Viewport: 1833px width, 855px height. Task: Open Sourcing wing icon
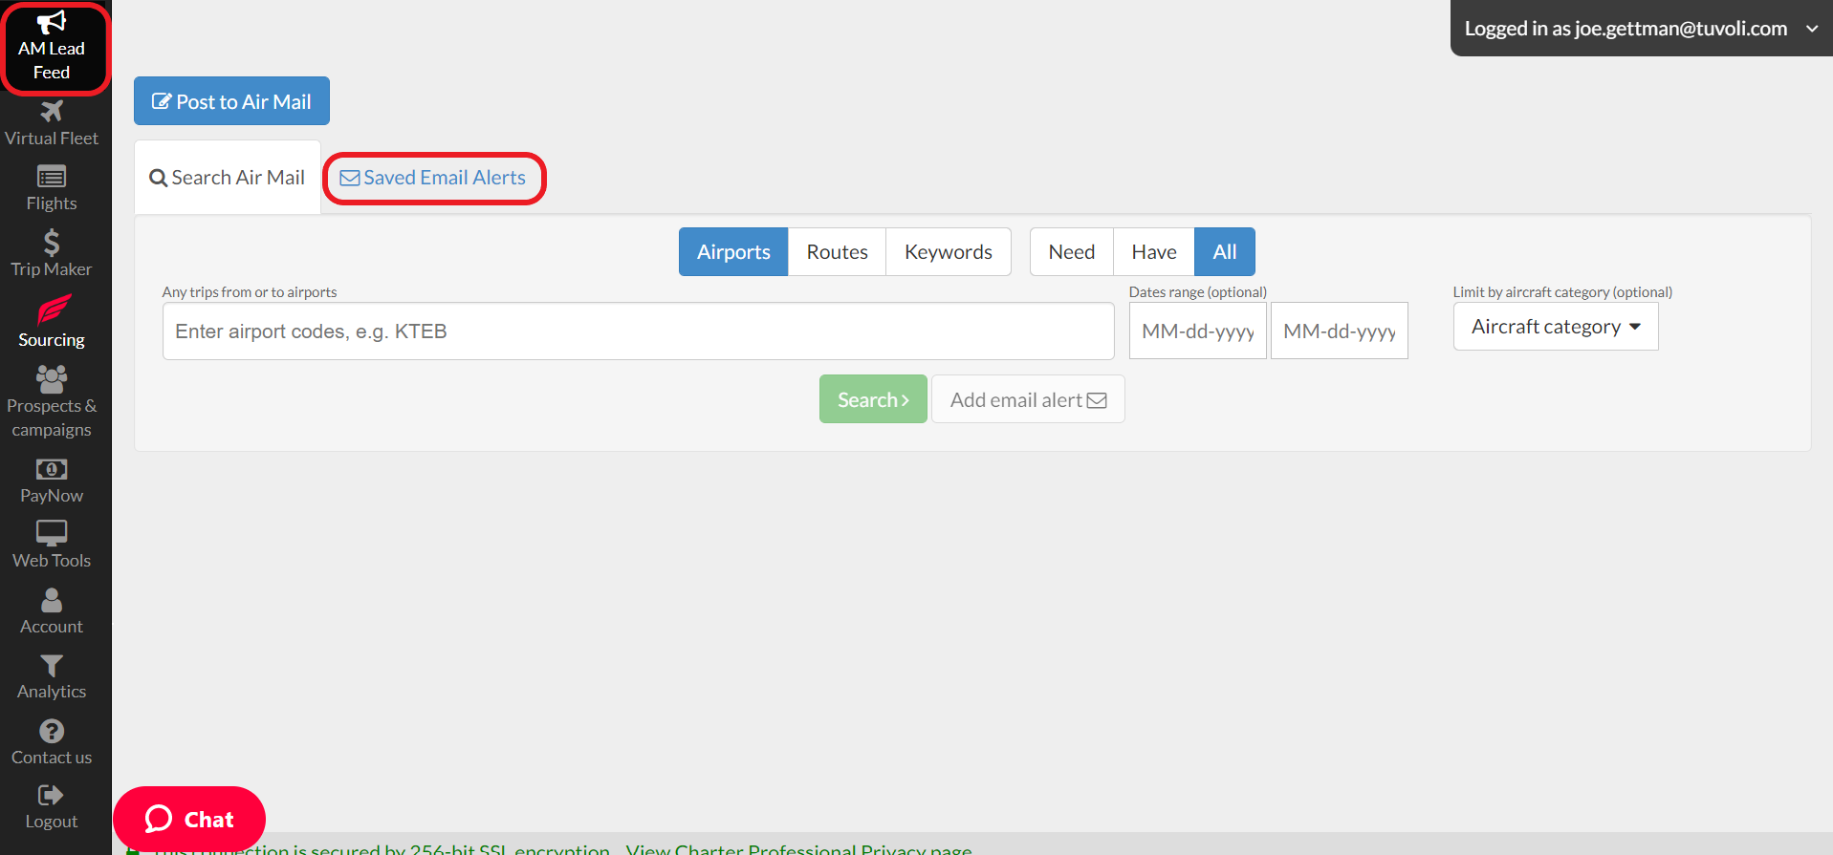point(53,310)
